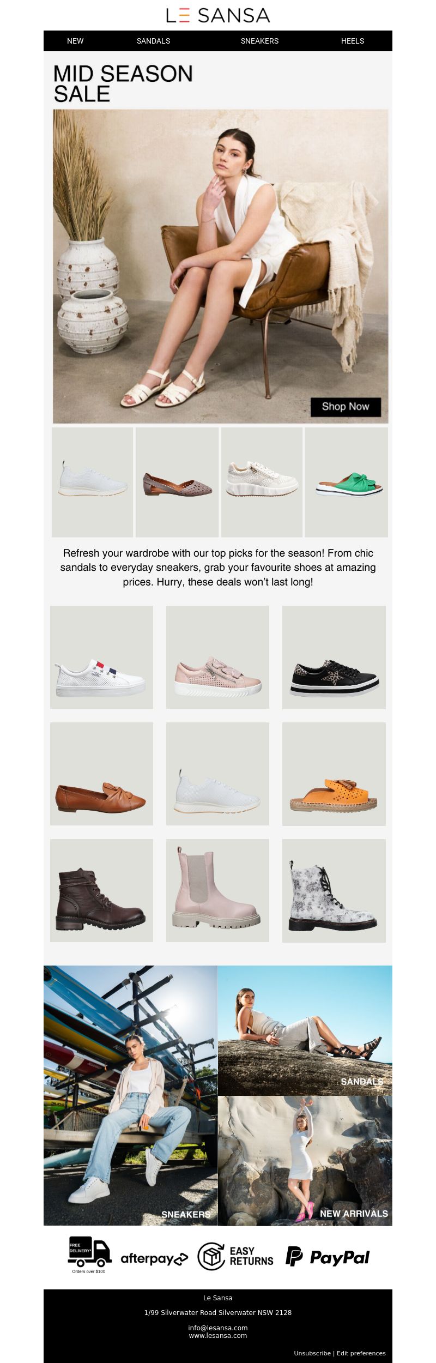Click the PayPal logo

(x=328, y=1257)
